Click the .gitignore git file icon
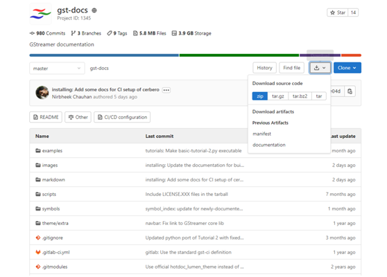Screen dimensions: 387x277 (x=37, y=238)
